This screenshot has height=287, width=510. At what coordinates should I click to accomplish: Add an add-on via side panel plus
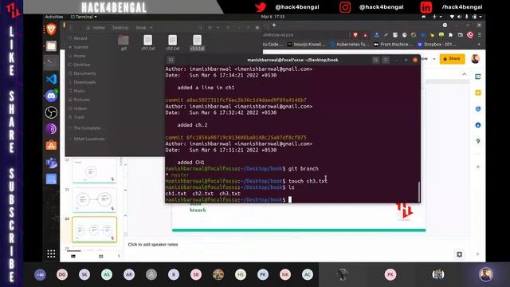click(x=478, y=167)
